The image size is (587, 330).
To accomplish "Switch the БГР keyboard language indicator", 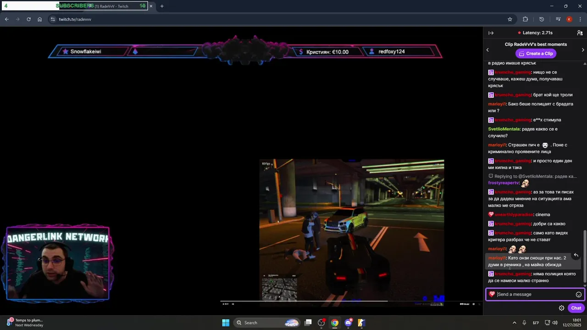I will click(x=536, y=323).
